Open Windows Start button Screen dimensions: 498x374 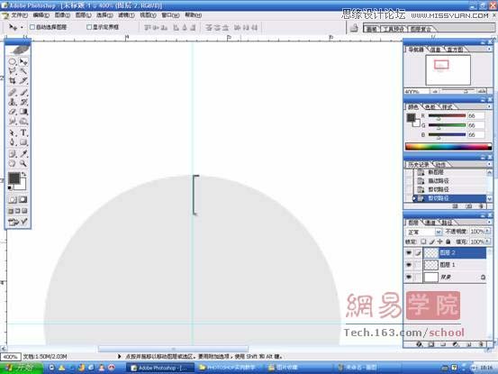[x=21, y=368]
